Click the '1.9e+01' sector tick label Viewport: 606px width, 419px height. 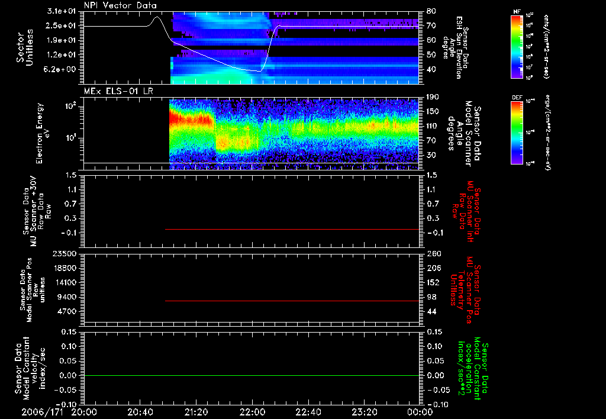[x=62, y=40]
